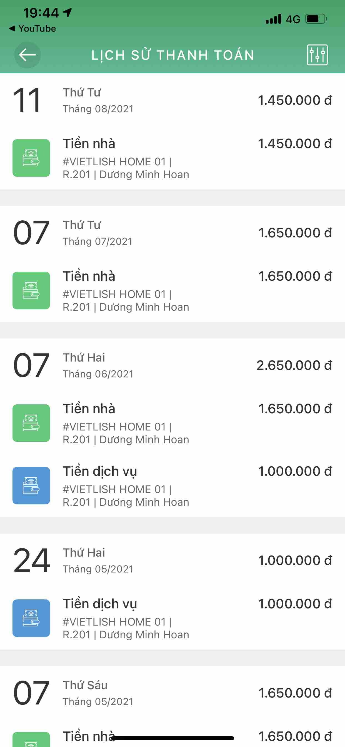Tap the back arrow button
This screenshot has height=747, width=345.
[x=27, y=55]
